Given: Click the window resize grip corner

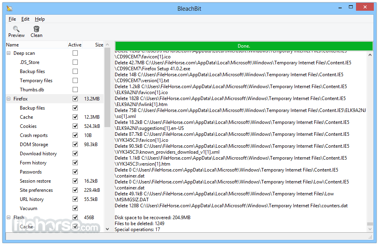Looking at the screenshot, I should [x=371, y=237].
